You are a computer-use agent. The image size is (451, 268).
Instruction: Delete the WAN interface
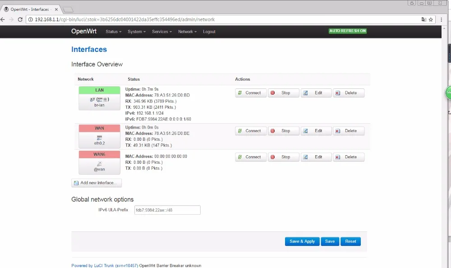coord(349,131)
